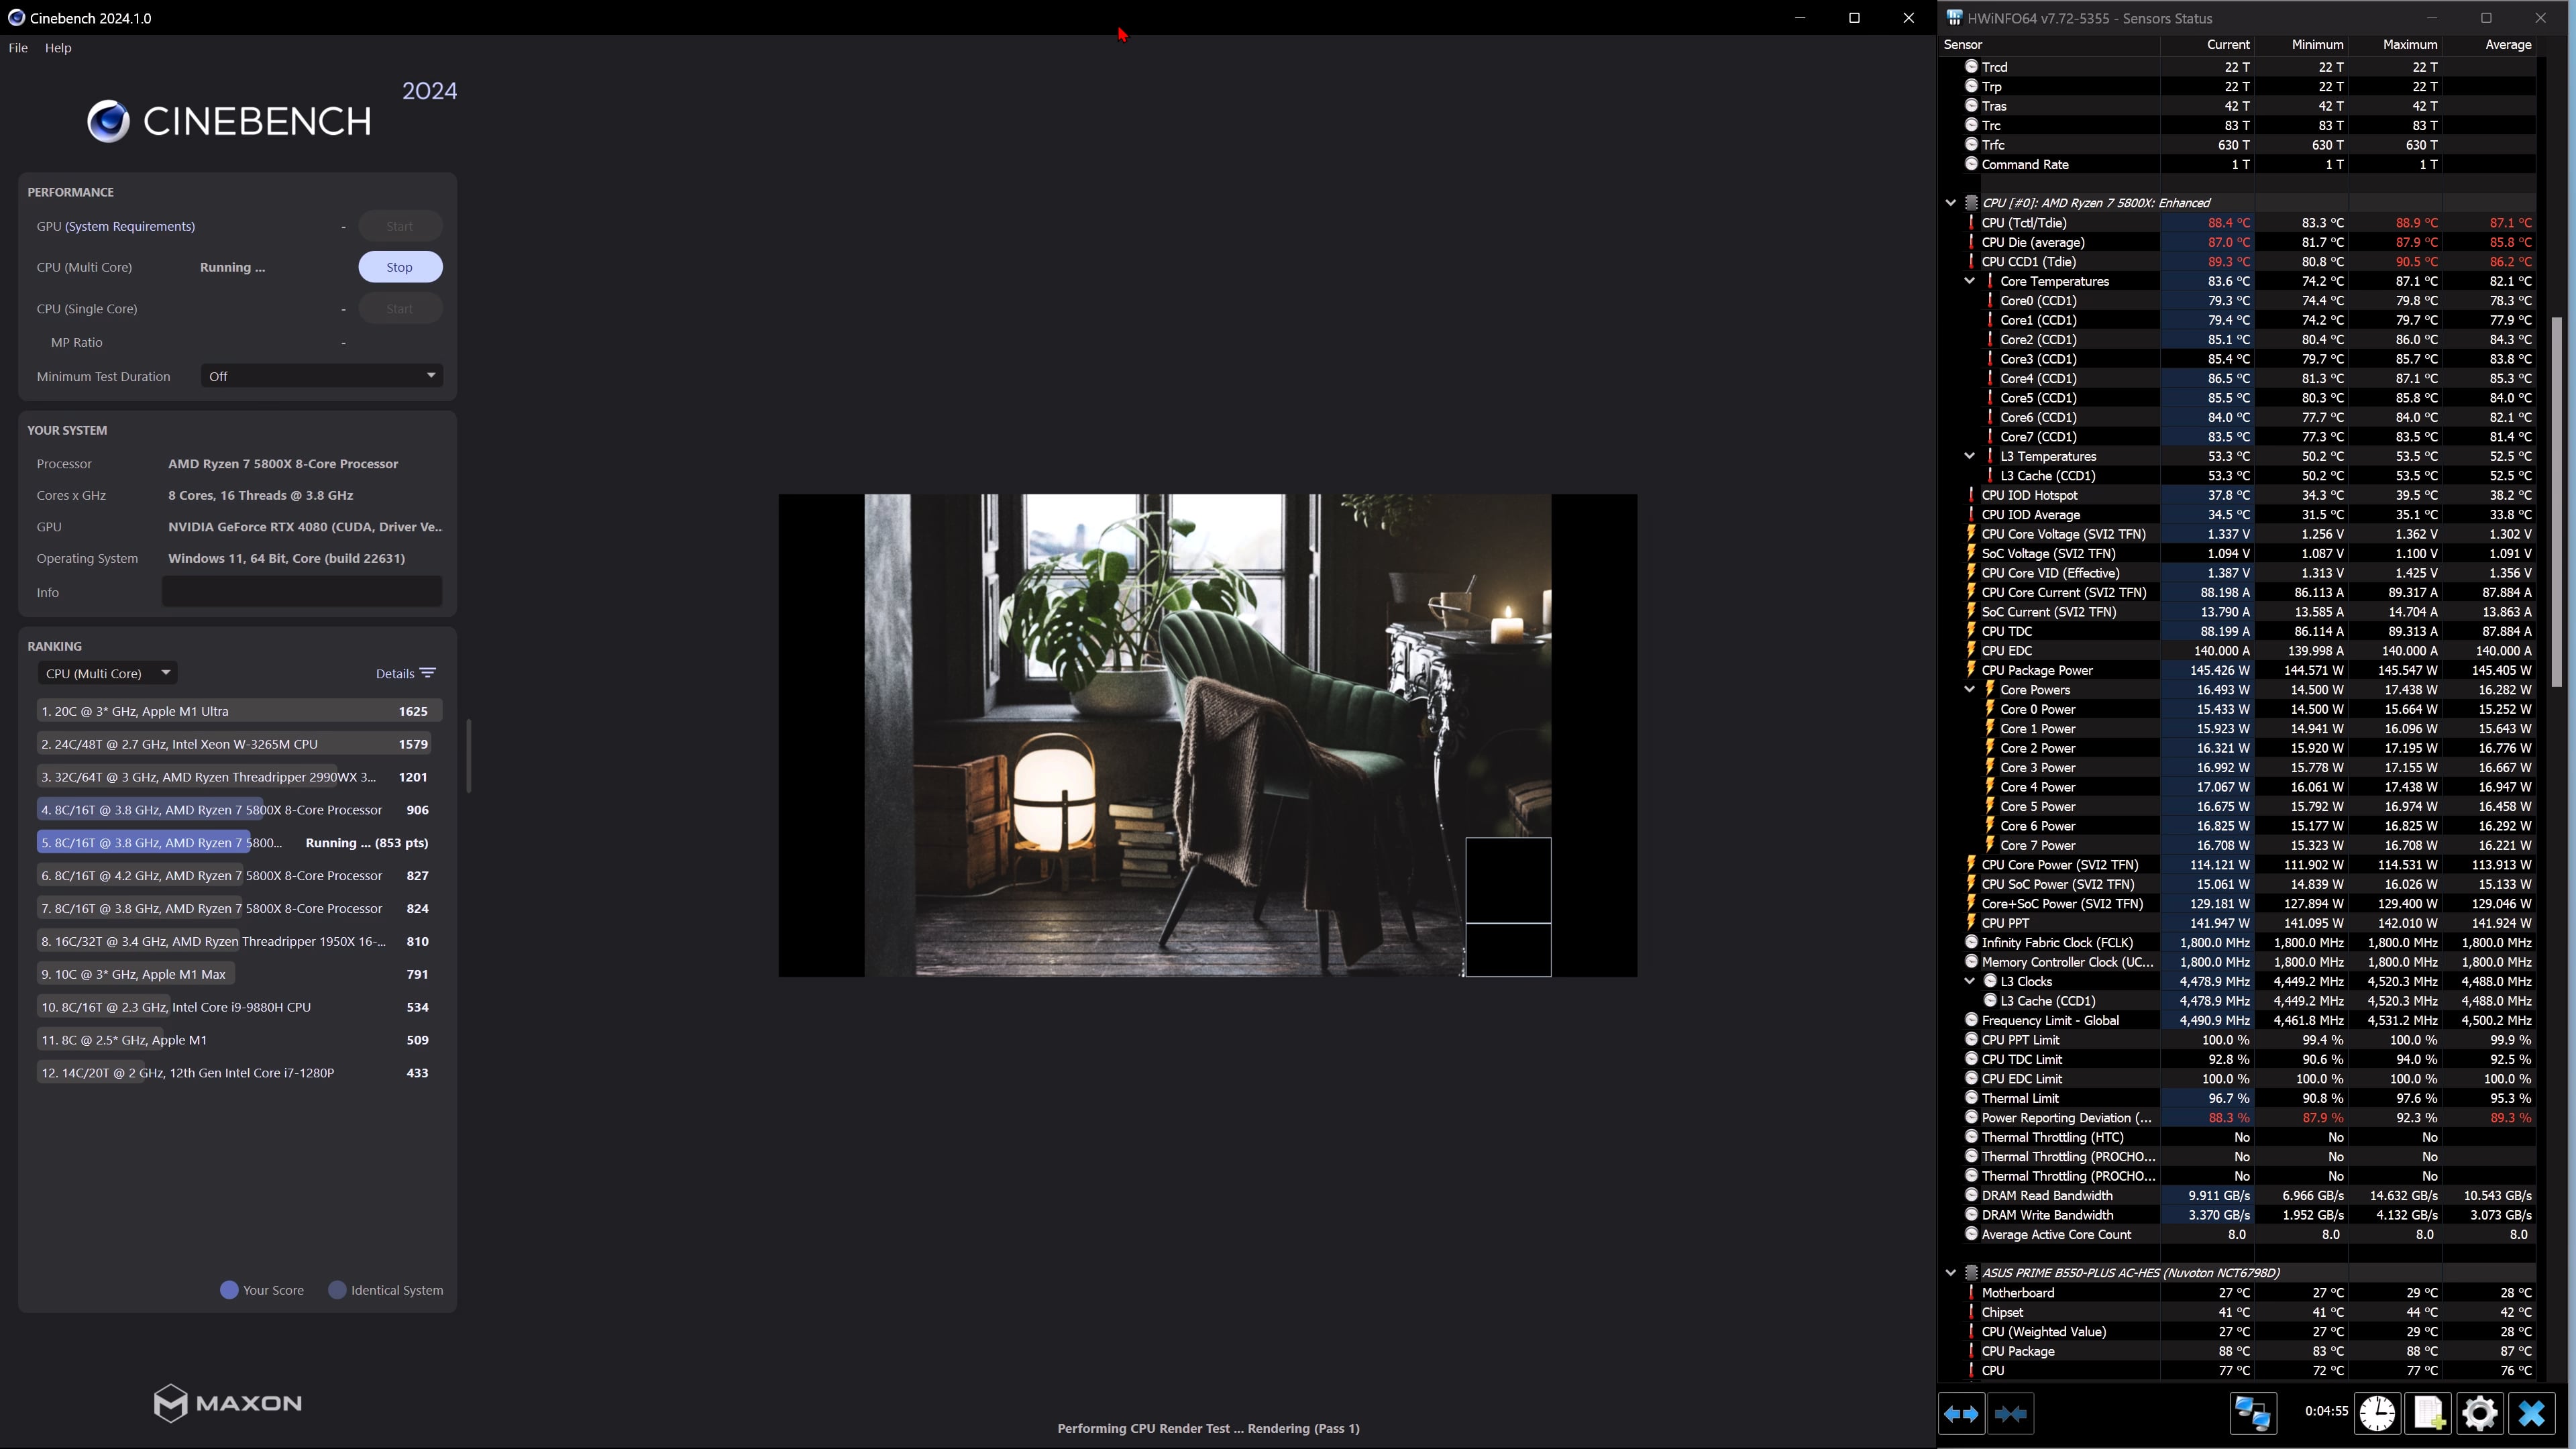
Task: Reset sensor min/max with the clock icon
Action: pos(2378,1413)
